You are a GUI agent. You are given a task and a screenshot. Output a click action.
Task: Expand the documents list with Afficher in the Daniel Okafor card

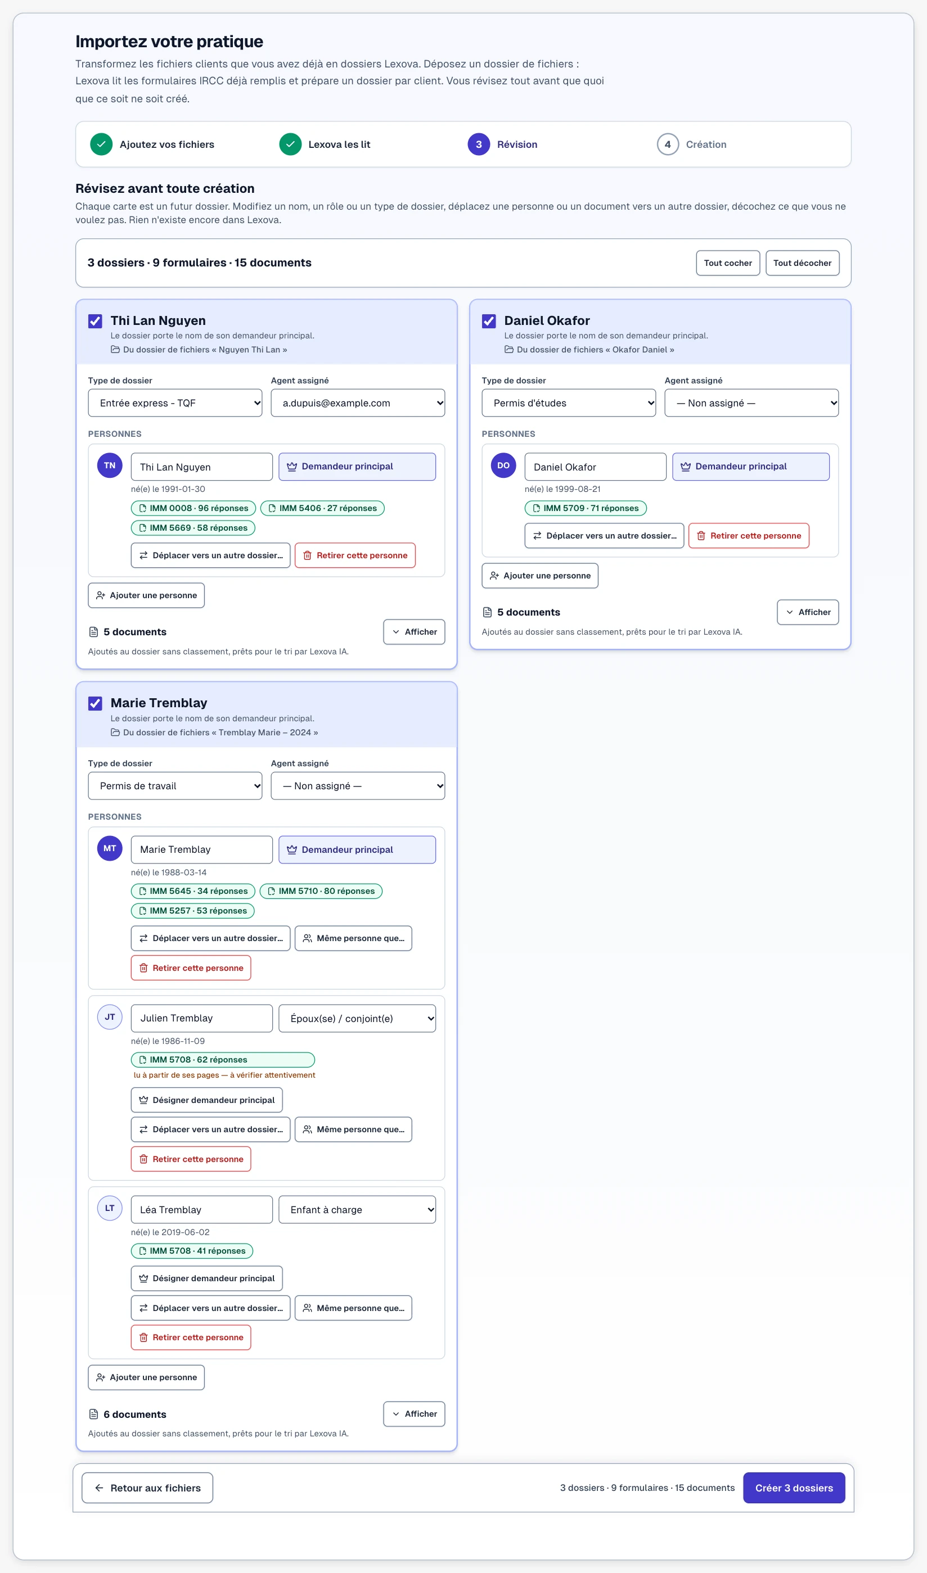click(x=808, y=612)
